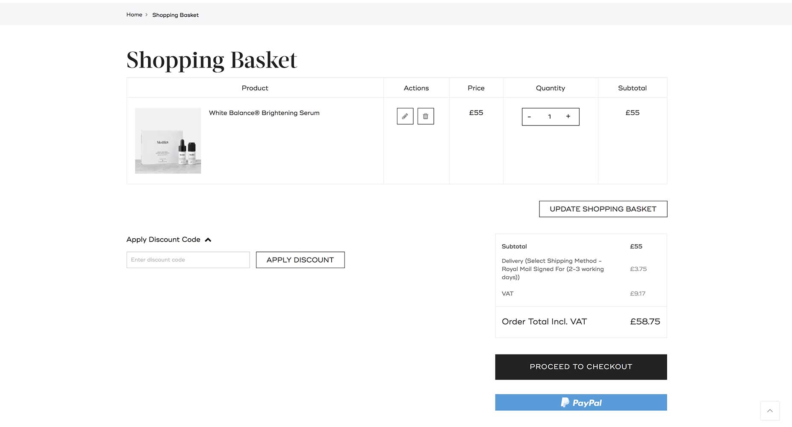This screenshot has height=427, width=792.
Task: Click Update Shopping Basket button
Action: tap(603, 209)
